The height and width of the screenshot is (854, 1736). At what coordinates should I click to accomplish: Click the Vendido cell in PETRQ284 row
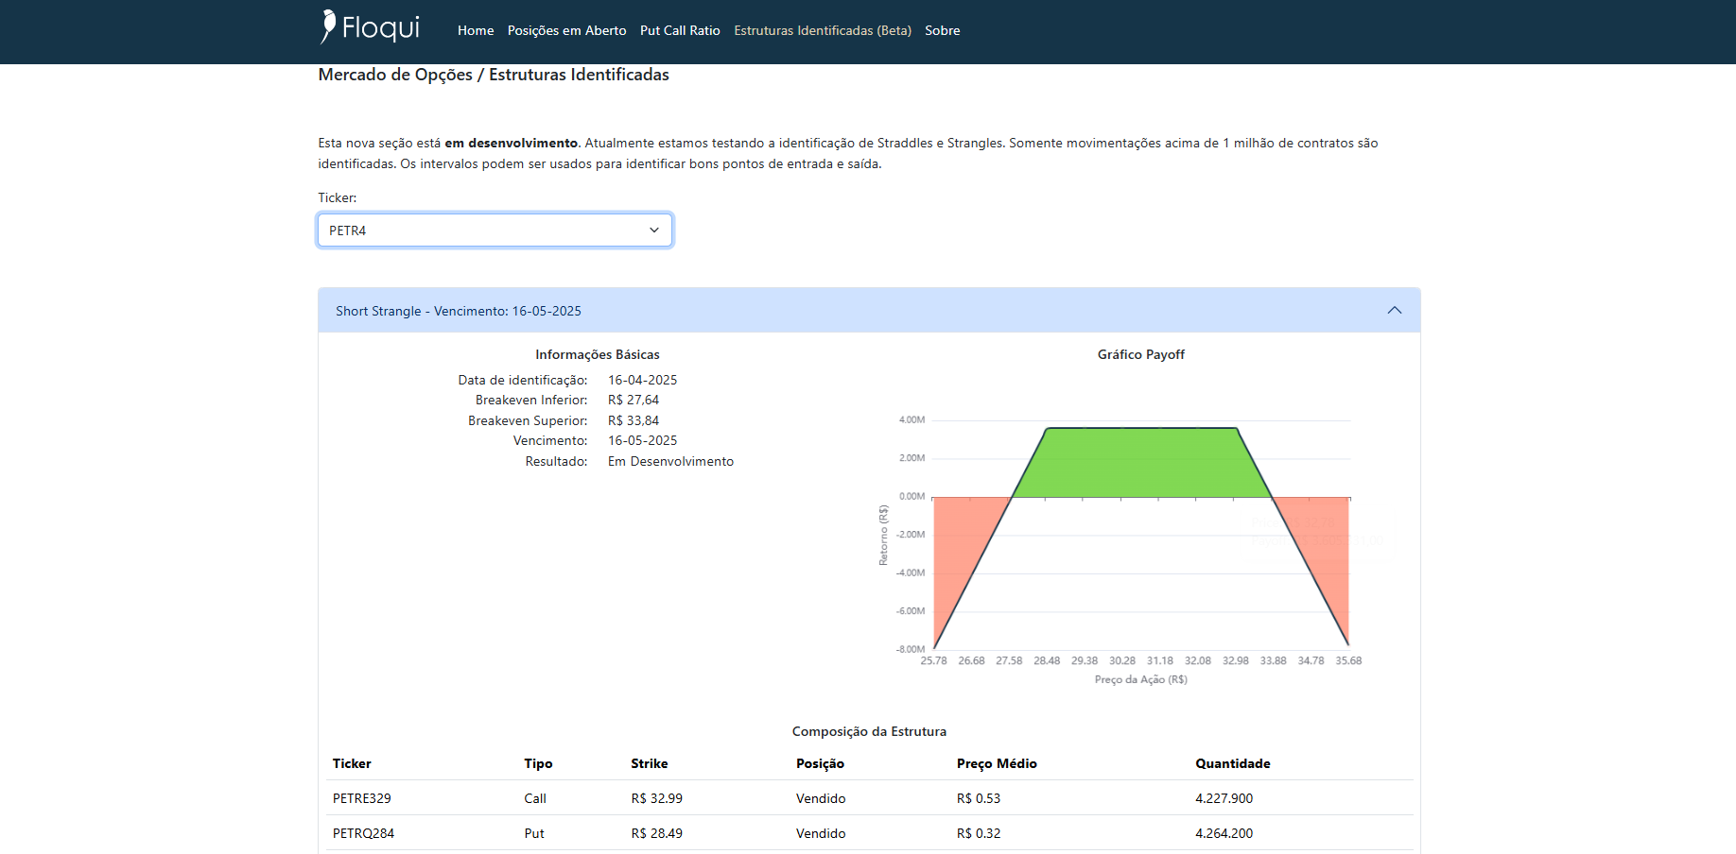821,833
